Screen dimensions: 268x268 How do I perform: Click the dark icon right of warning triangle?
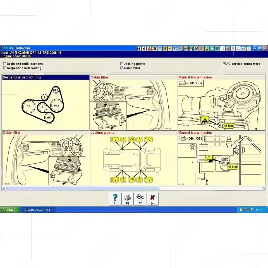click(154, 49)
